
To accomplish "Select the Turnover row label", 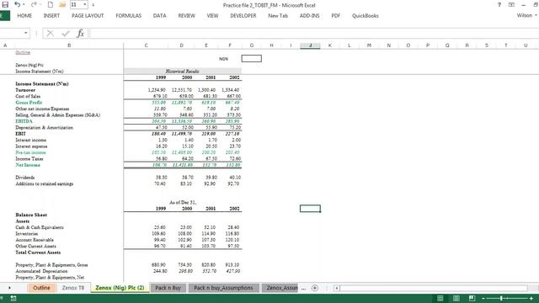I will coord(25,90).
